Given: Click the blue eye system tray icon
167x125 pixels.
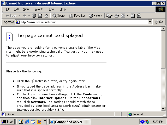Looking at the screenshot, I should [x=142, y=122].
